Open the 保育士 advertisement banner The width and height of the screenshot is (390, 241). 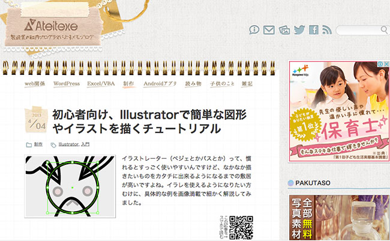coord(339,112)
